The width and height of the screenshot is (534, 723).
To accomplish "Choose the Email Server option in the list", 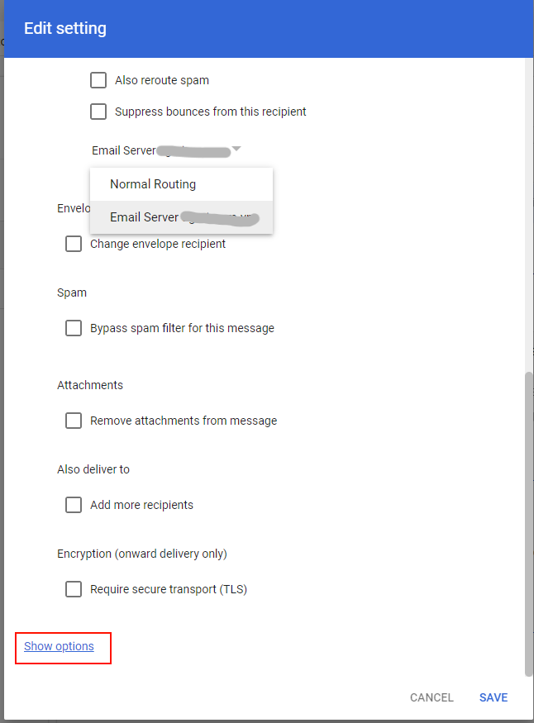I will [x=181, y=217].
